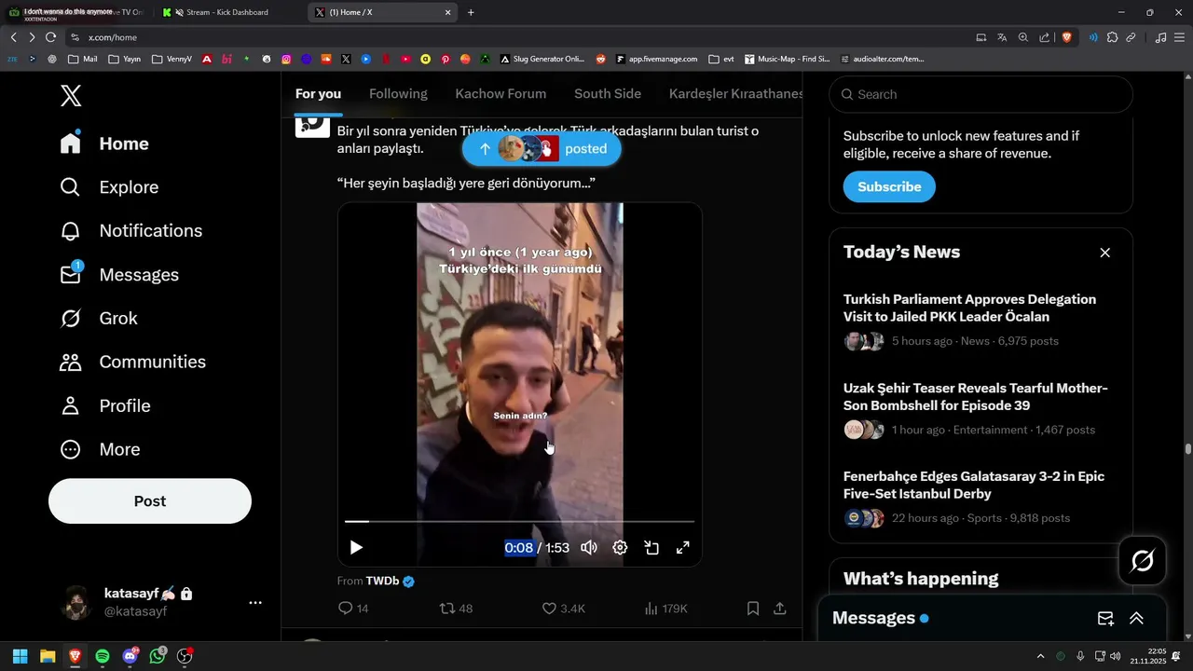This screenshot has height=671, width=1193.
Task: Open the Music-Map bookmark
Action: pyautogui.click(x=788, y=59)
